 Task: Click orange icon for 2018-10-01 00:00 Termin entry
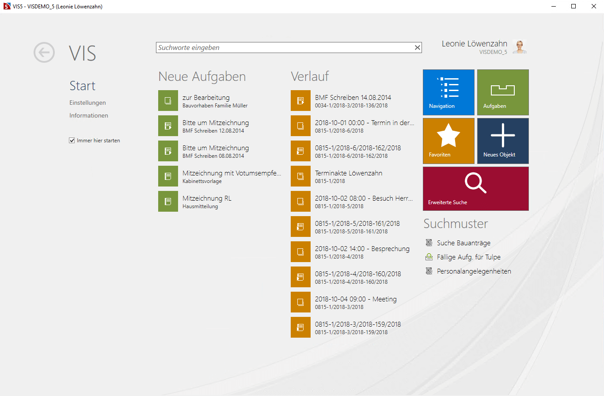click(300, 126)
